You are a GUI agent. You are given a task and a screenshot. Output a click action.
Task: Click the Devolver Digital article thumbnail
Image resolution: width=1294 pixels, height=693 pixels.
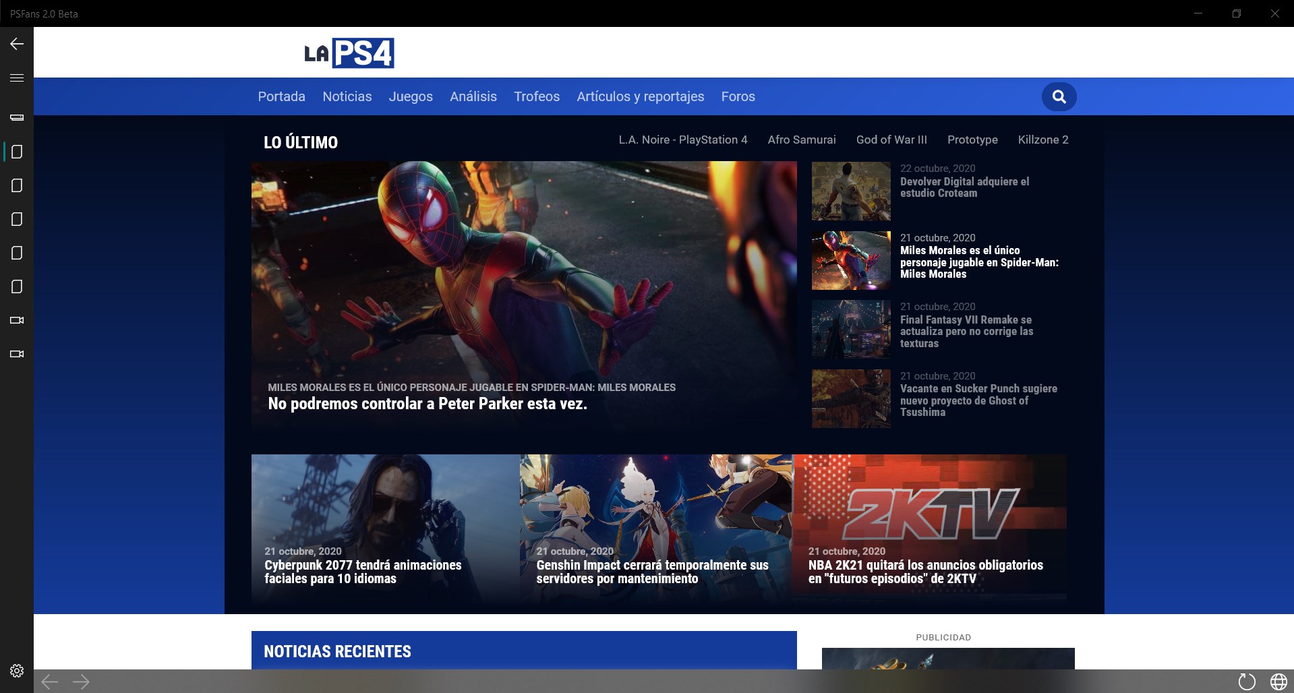click(851, 191)
